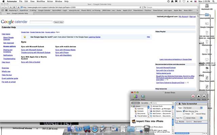This screenshot has width=217, height=135.
Task: Click the Spotlight magnifier in menu bar
Action: pos(214,2)
